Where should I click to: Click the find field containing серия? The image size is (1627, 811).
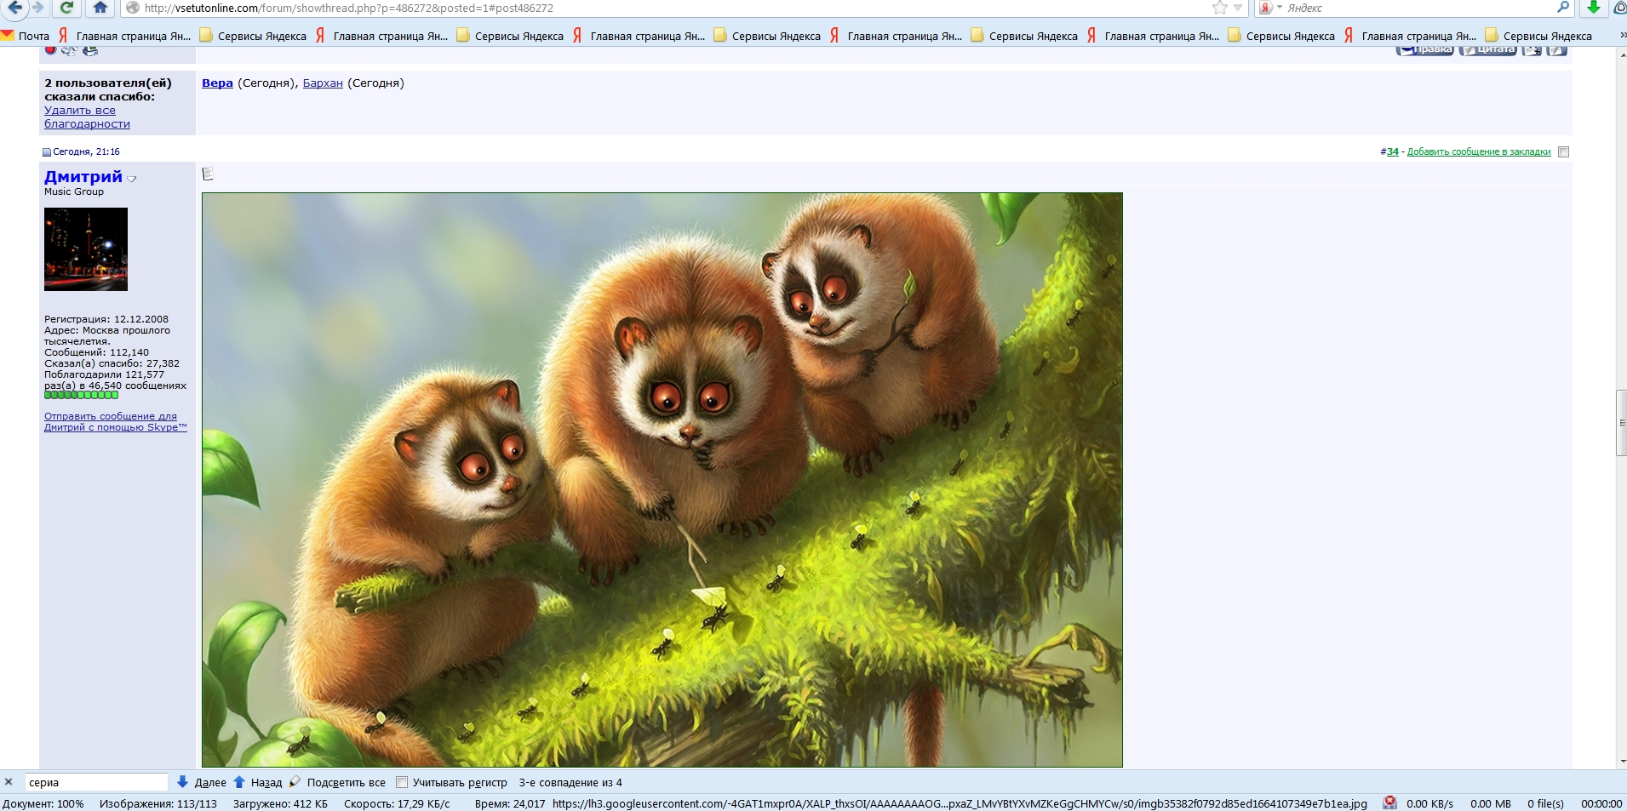tap(95, 782)
